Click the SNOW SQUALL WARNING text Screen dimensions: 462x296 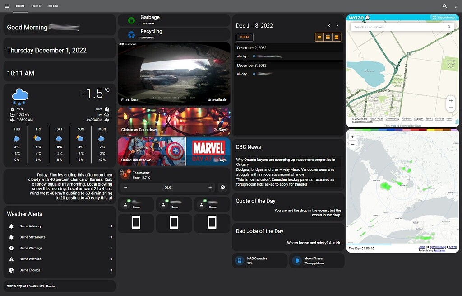coord(31,286)
